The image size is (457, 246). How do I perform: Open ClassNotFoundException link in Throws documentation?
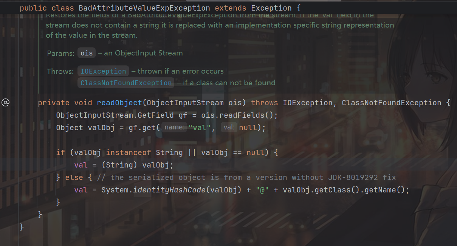(126, 83)
